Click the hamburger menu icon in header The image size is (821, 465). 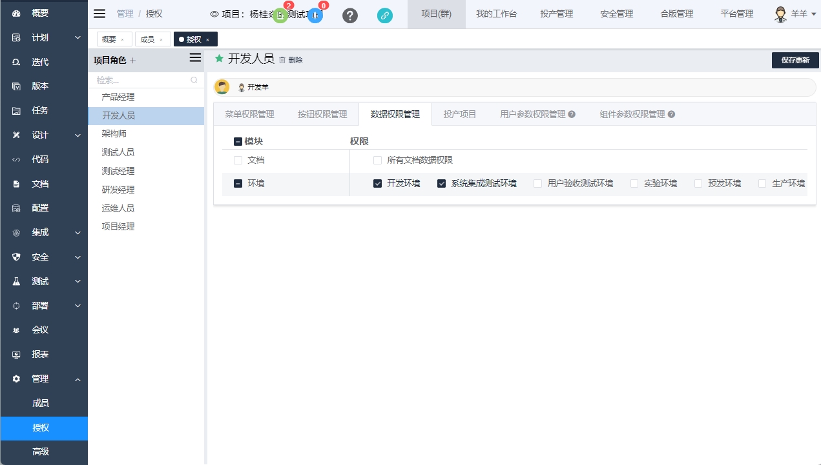click(99, 14)
